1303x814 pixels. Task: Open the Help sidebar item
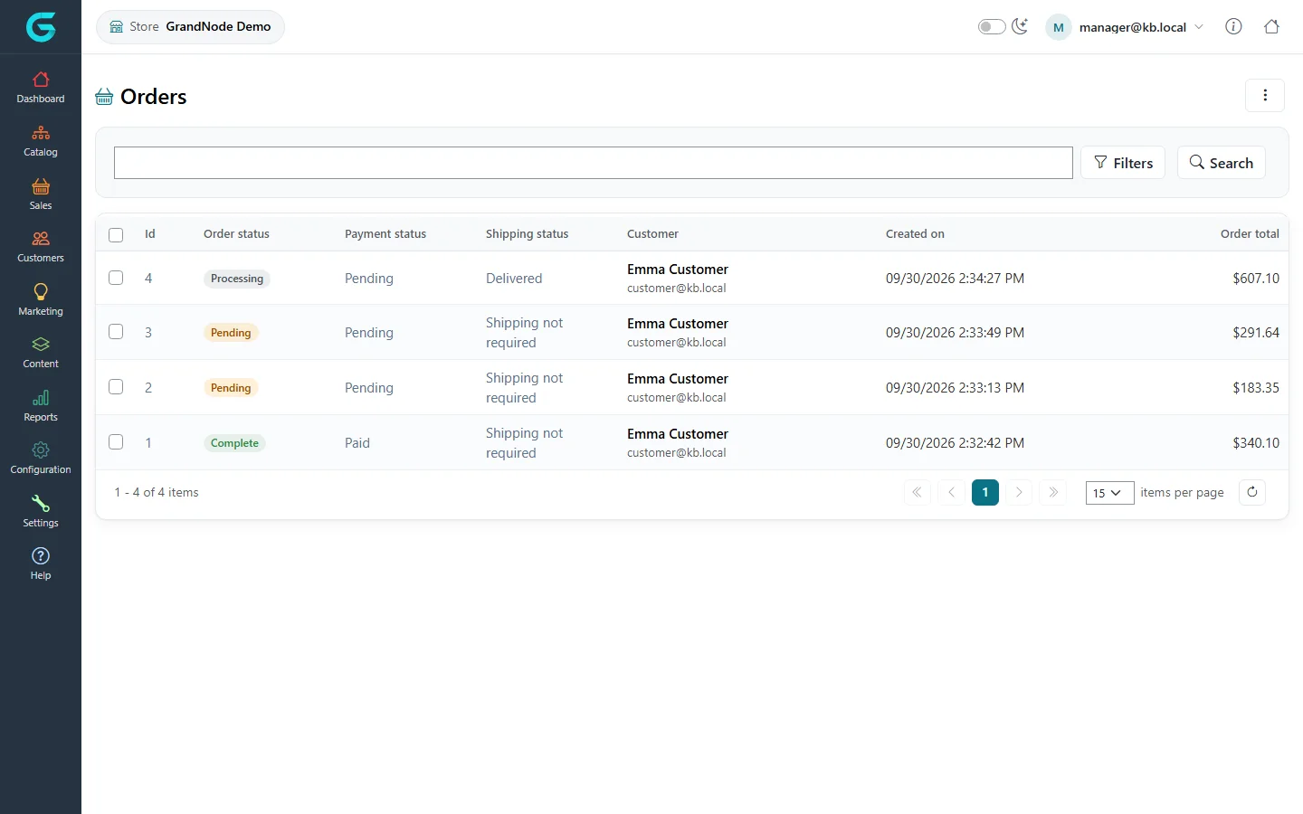pos(41,564)
